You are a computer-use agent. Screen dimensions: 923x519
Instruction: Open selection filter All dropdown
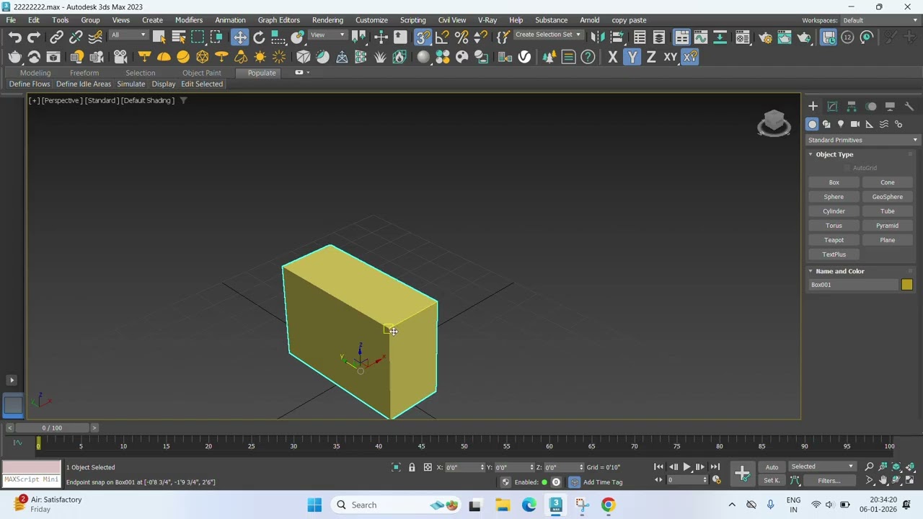tap(128, 35)
